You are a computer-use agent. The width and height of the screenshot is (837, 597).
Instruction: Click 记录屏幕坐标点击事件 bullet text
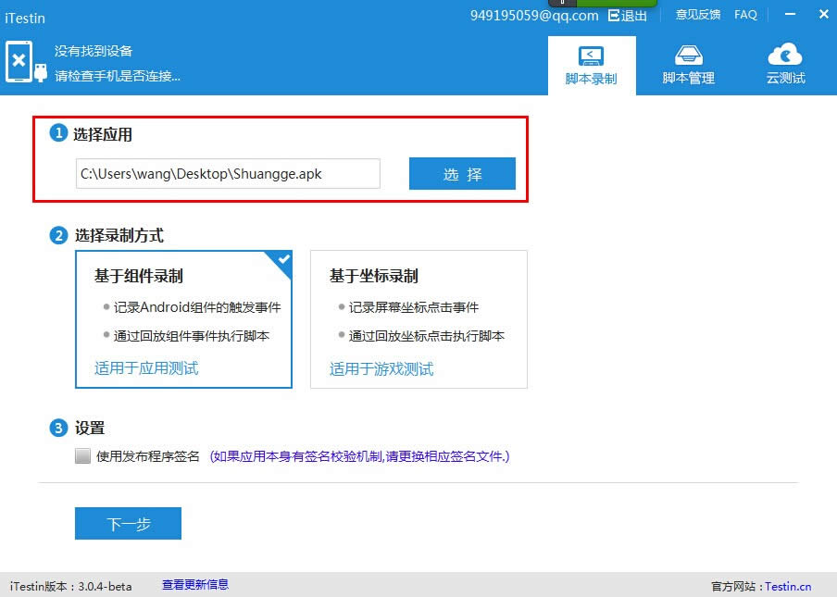[x=414, y=307]
